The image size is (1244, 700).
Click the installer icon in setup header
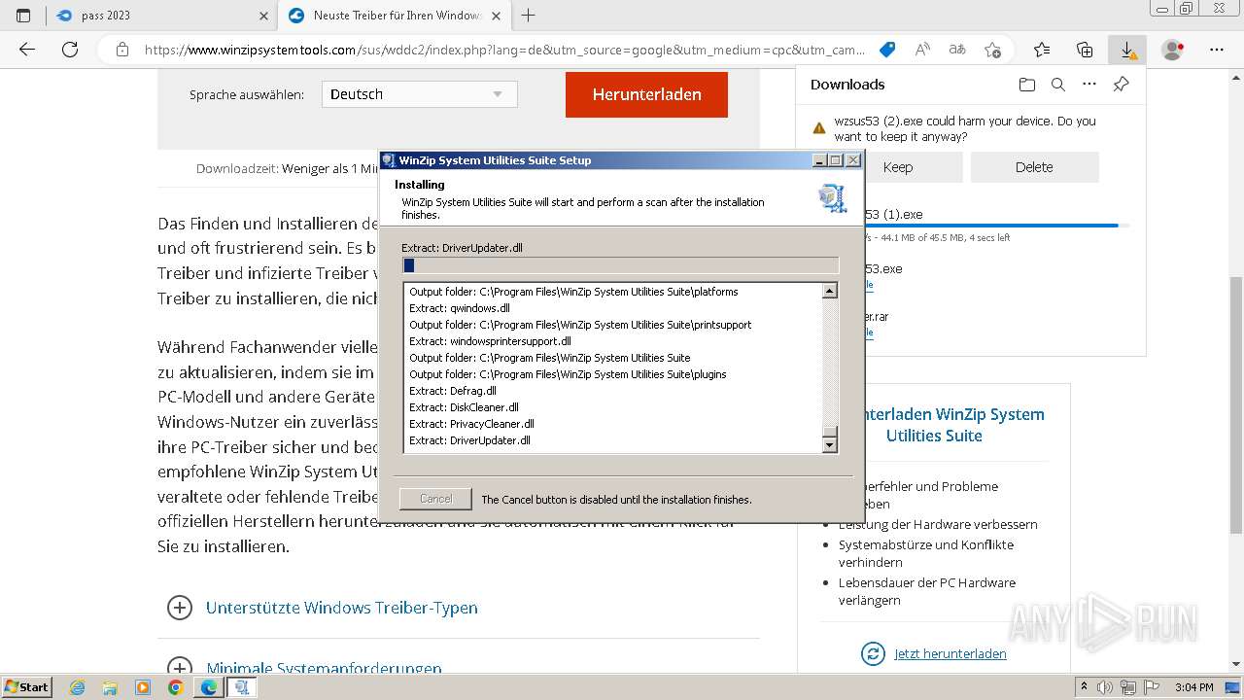pyautogui.click(x=832, y=197)
